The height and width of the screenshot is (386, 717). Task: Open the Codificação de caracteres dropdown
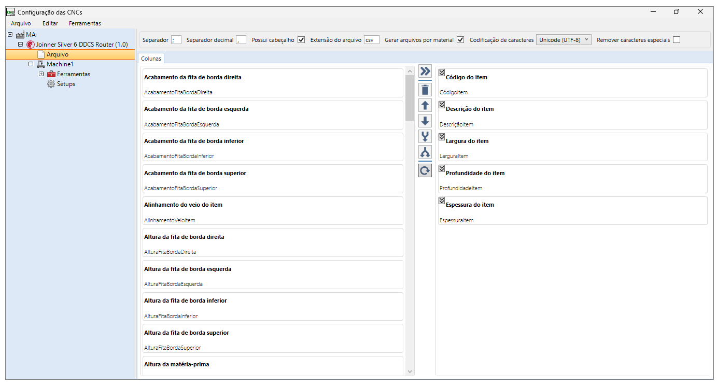click(564, 40)
